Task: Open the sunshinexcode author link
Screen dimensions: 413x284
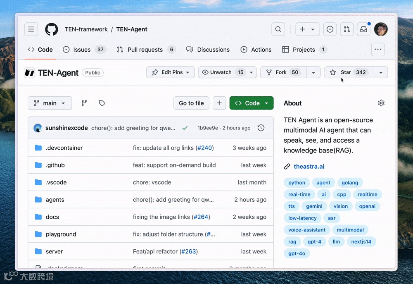Action: point(66,128)
